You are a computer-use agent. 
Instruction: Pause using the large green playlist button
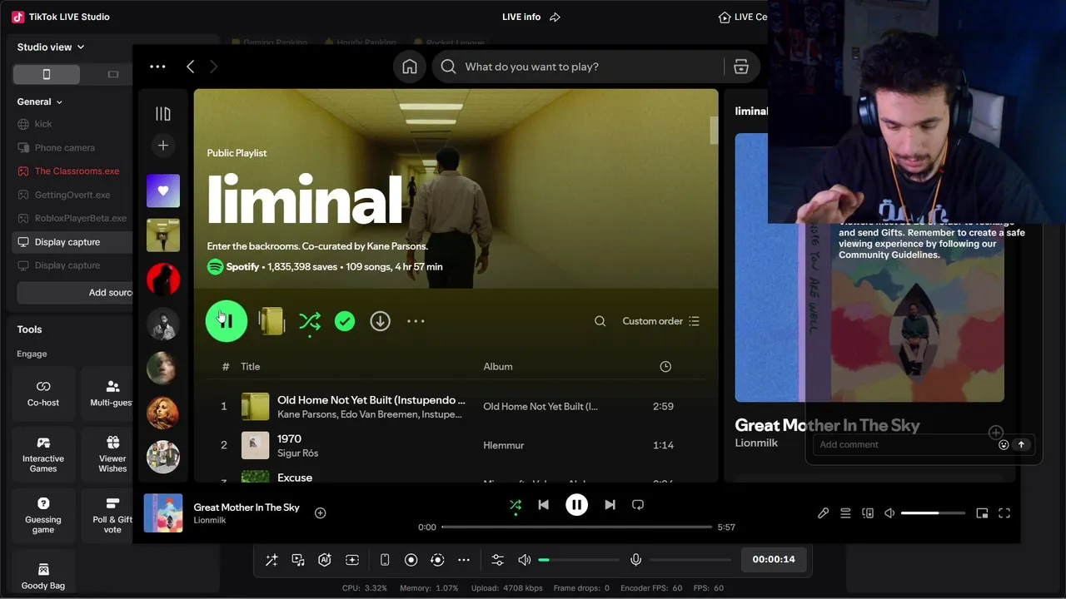227,321
